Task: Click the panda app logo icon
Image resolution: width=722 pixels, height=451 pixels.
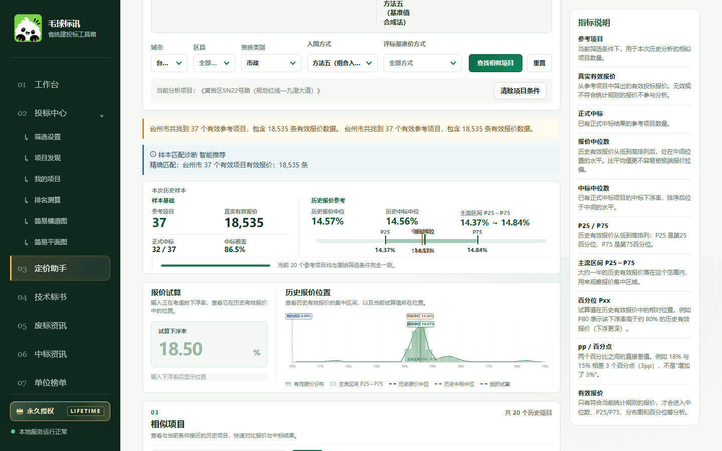Action: point(28,28)
